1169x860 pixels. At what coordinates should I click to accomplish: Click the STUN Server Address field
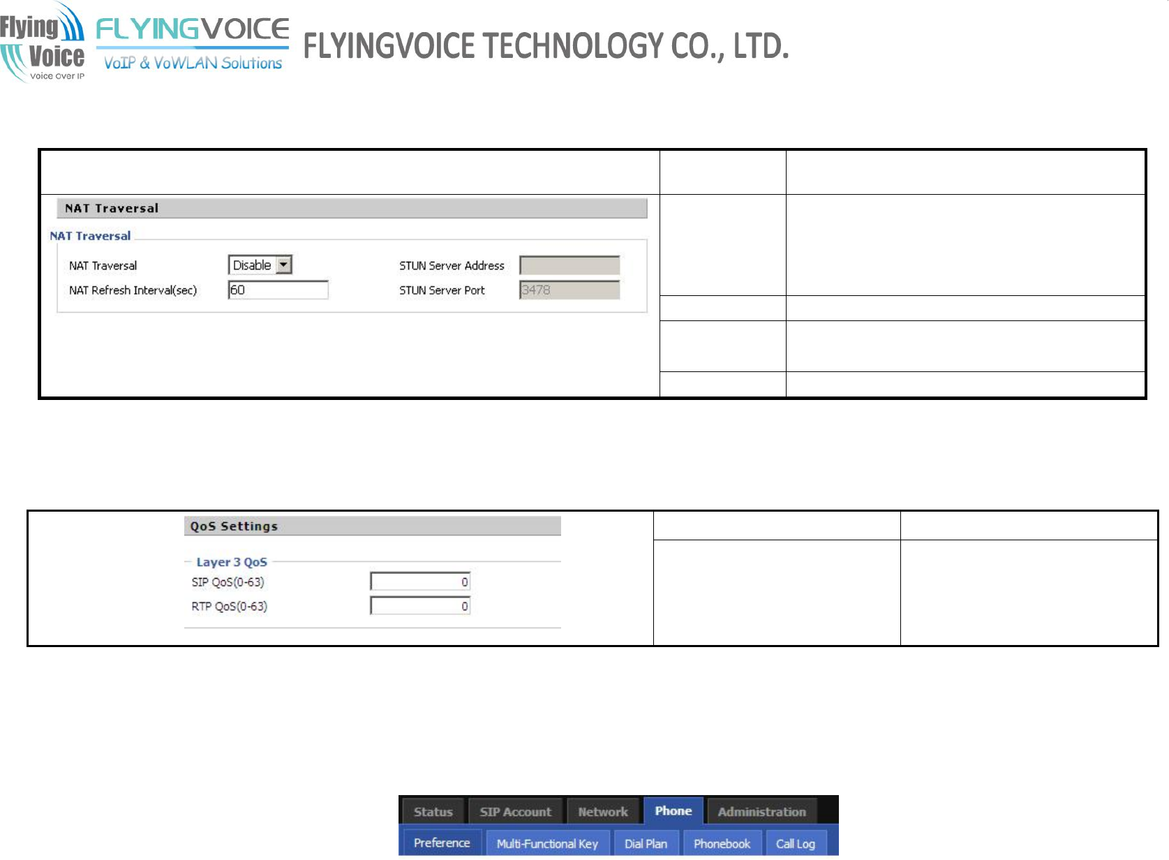569,265
